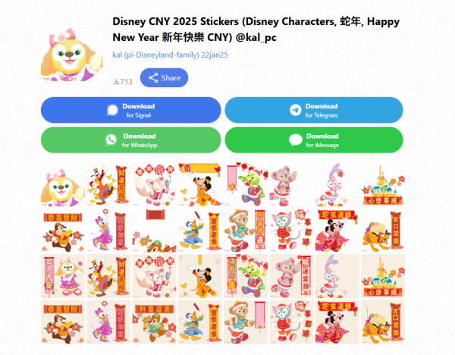The height and width of the screenshot is (355, 455).
Task: Select the Daisy Duck sticker in second row
Action: click(108, 231)
